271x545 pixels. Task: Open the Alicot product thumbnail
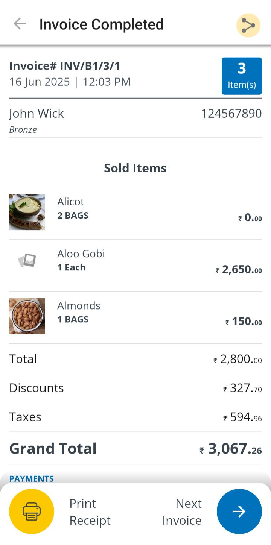pyautogui.click(x=27, y=212)
